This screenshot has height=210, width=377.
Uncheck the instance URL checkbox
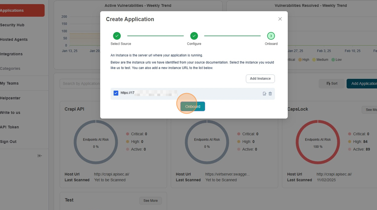pyautogui.click(x=116, y=93)
